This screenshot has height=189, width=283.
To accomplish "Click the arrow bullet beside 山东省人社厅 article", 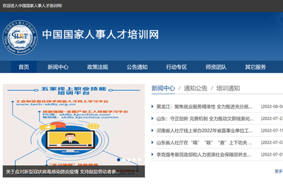I will [x=152, y=143].
